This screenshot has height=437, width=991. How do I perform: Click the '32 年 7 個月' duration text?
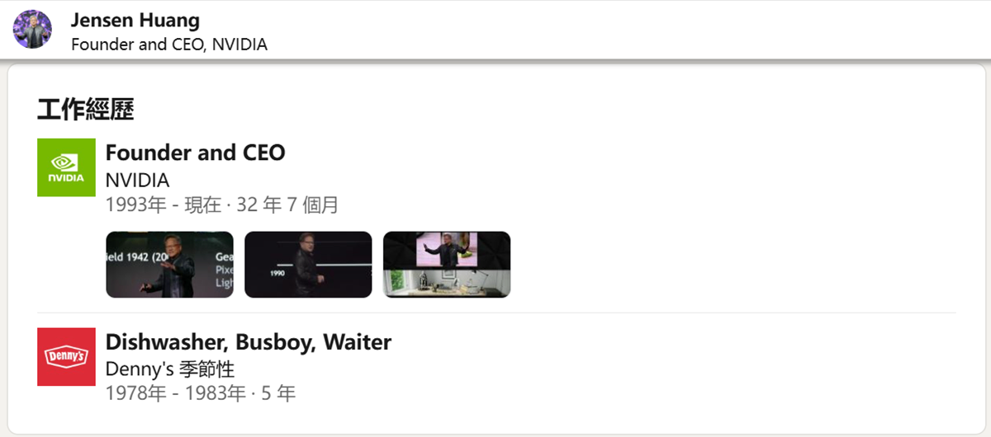[x=287, y=204]
